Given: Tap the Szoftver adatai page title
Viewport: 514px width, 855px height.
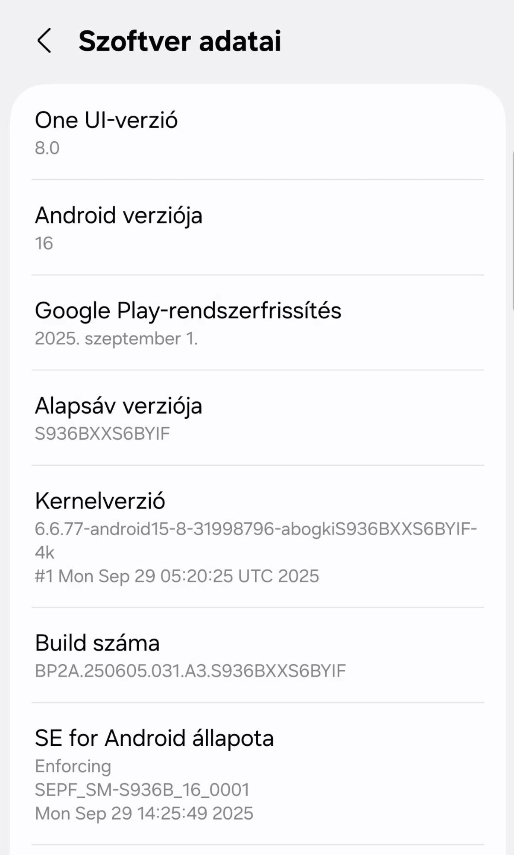Looking at the screenshot, I should 180,41.
